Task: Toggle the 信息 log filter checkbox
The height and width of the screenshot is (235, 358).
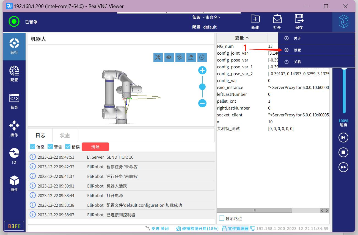Action: [x=32, y=147]
